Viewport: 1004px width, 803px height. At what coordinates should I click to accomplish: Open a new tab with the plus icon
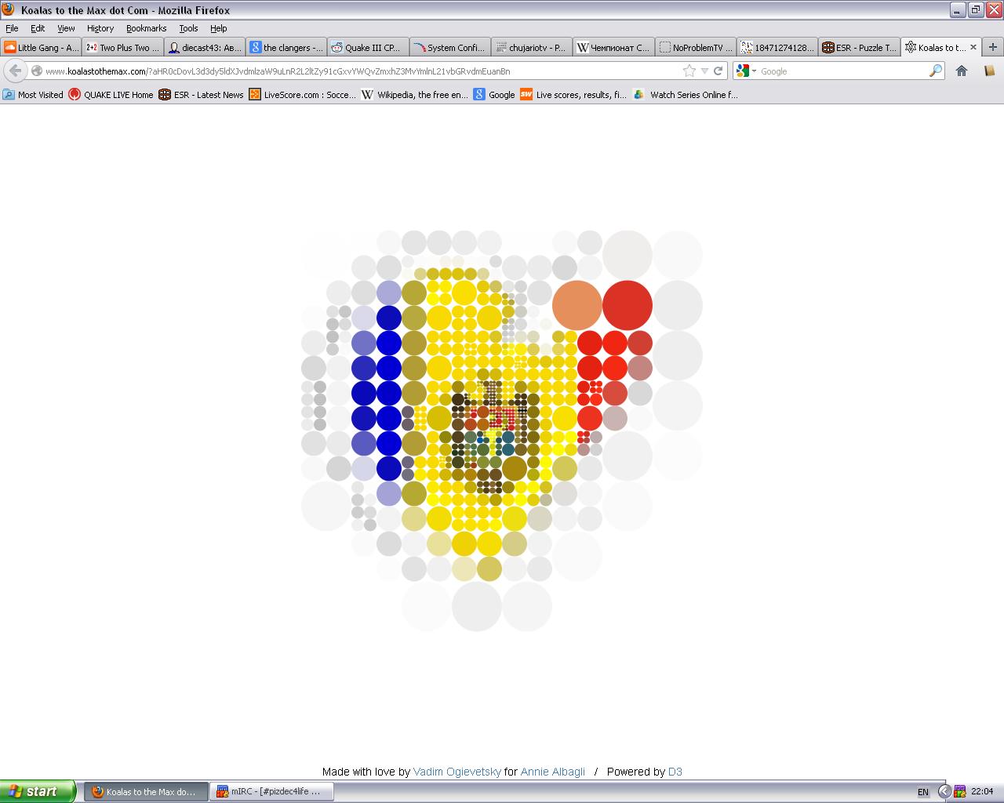[x=992, y=47]
